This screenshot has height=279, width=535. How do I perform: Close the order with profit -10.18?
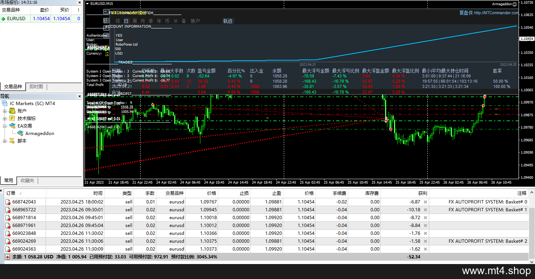coord(425,210)
